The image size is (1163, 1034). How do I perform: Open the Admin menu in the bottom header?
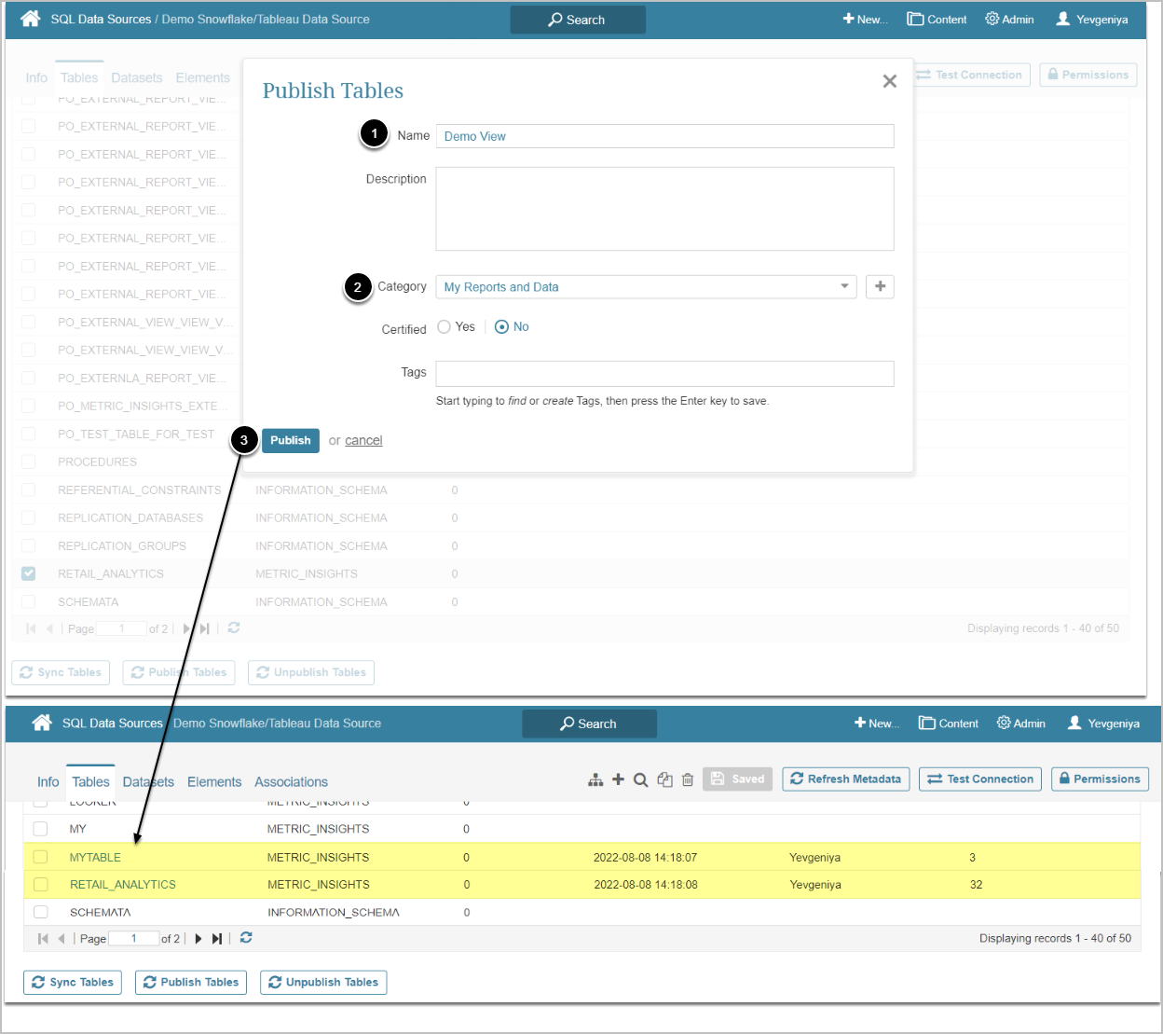[x=1021, y=724]
